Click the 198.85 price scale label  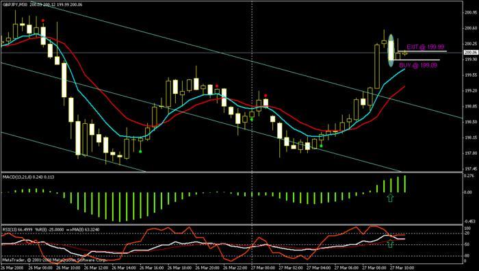(x=470, y=106)
